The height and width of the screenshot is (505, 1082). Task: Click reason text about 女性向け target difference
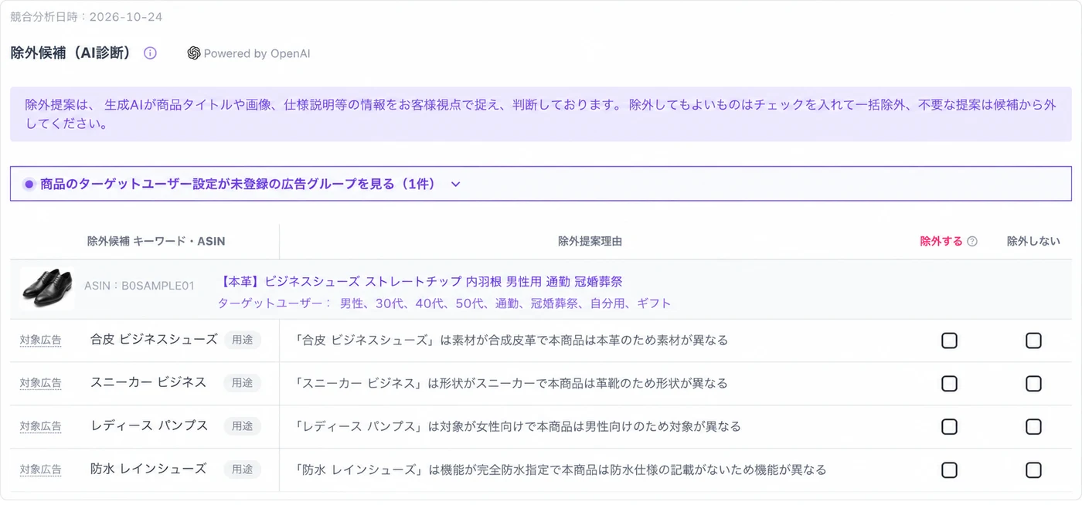click(518, 426)
